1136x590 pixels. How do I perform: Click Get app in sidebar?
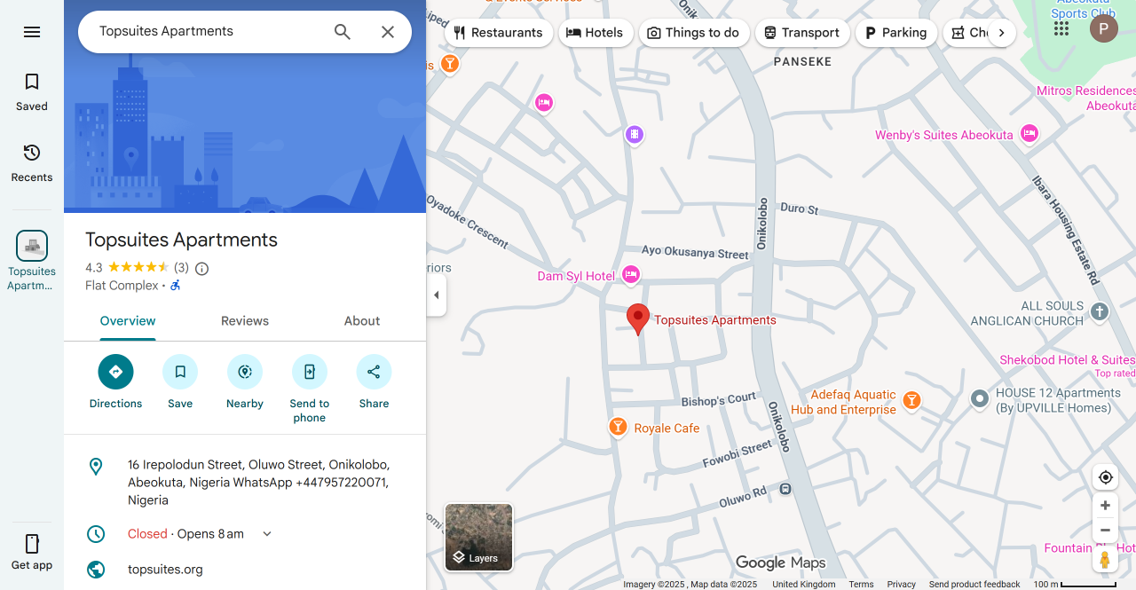click(x=32, y=552)
